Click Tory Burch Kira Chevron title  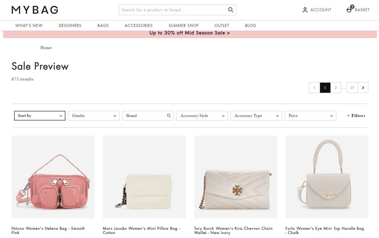pyautogui.click(x=233, y=231)
